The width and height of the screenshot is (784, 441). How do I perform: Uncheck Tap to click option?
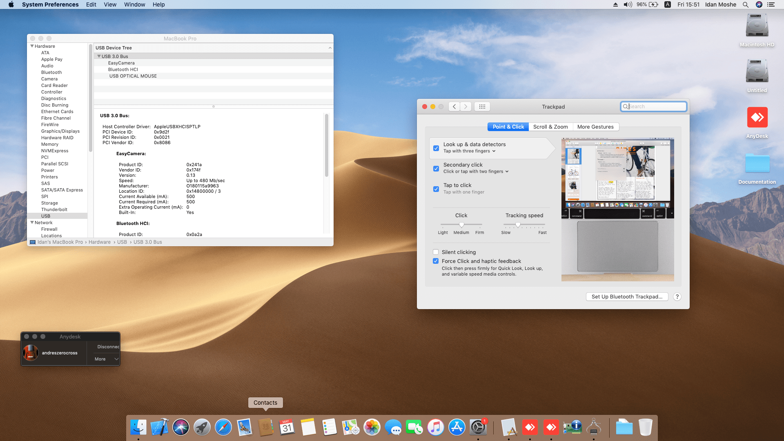click(436, 189)
